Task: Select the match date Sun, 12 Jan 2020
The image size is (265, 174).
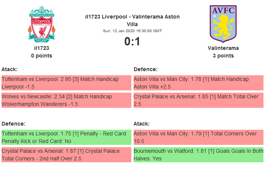Action: tap(132, 31)
